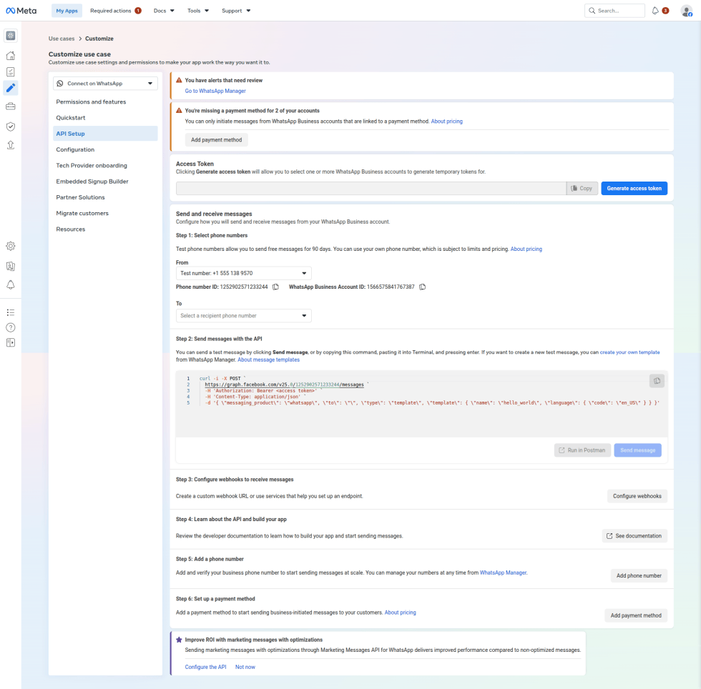Click Generate access token button

(634, 188)
